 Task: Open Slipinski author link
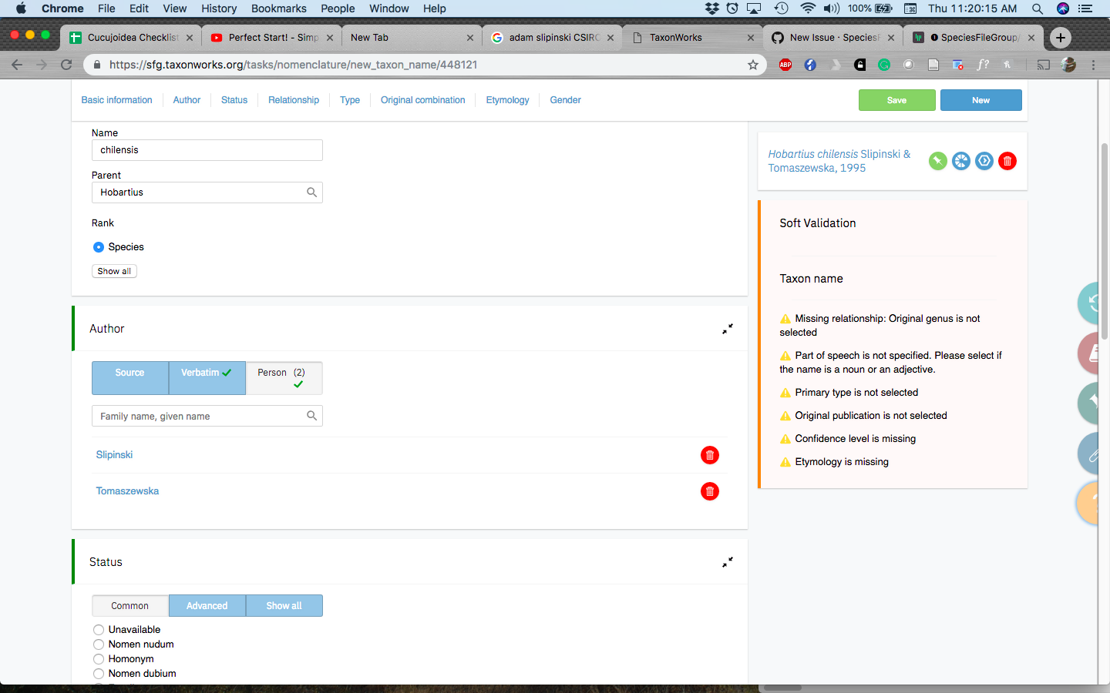pos(114,455)
